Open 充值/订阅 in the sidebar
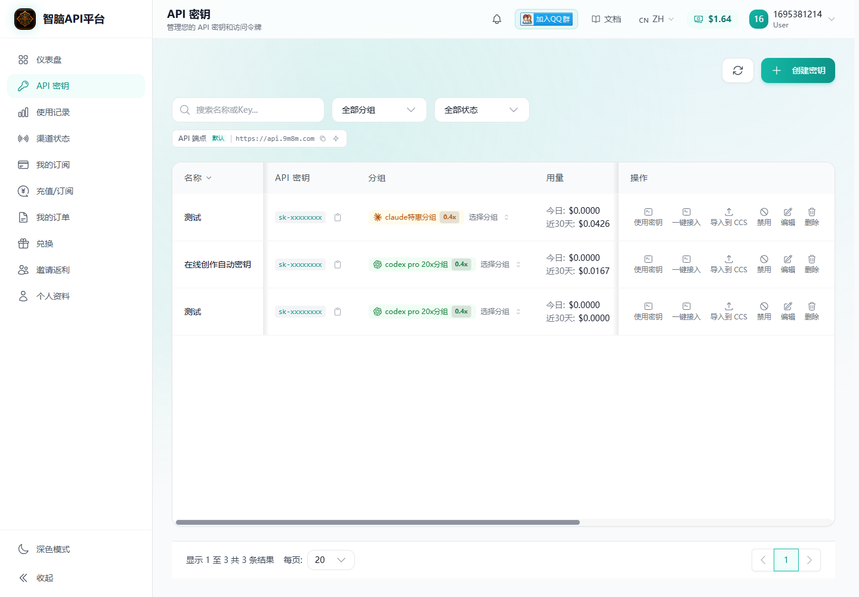 click(x=76, y=191)
